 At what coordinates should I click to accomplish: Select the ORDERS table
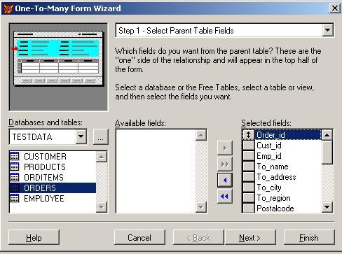point(53,188)
